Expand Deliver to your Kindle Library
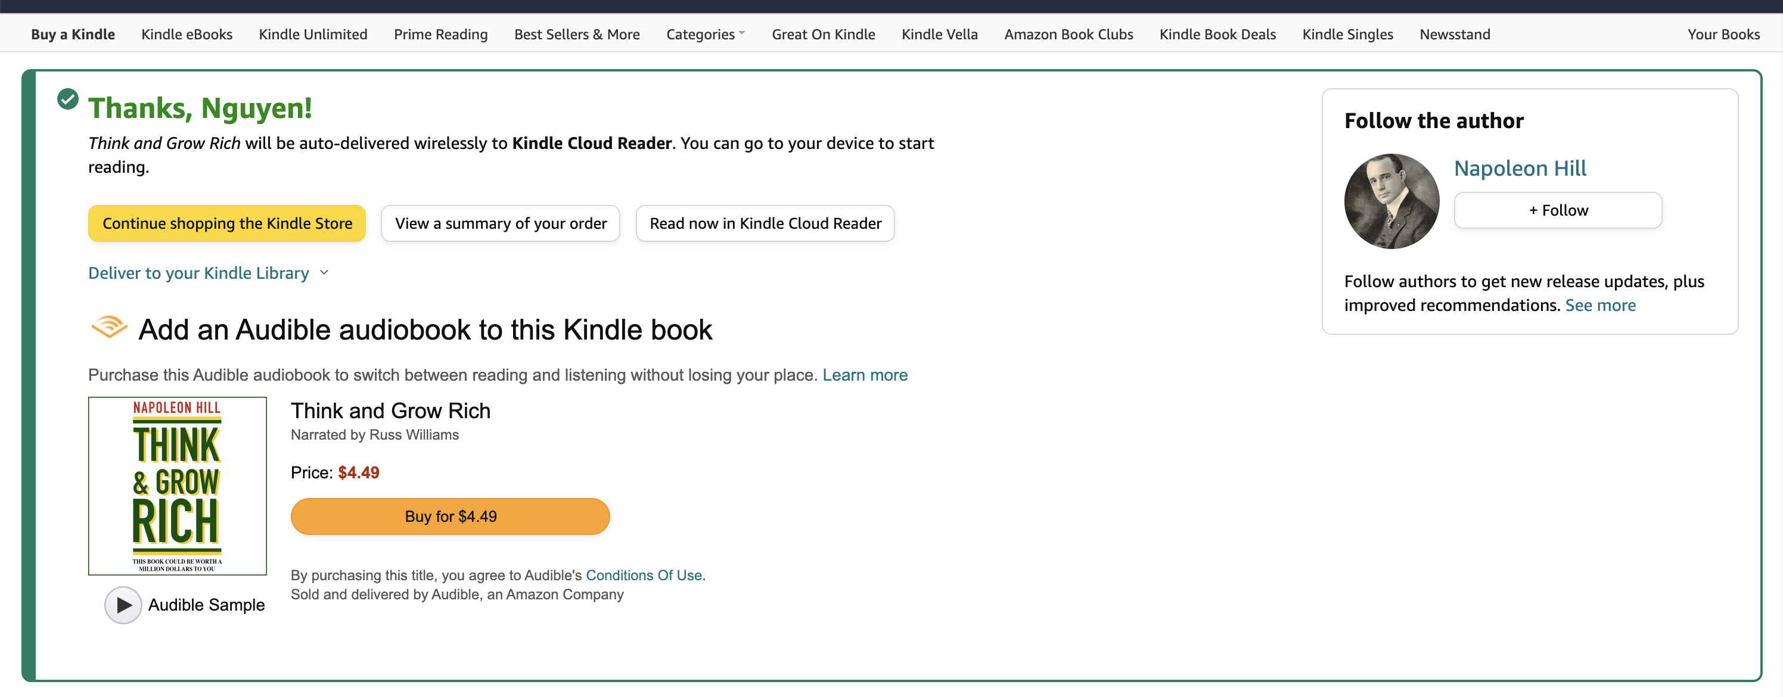This screenshot has height=697, width=1783. [x=207, y=273]
